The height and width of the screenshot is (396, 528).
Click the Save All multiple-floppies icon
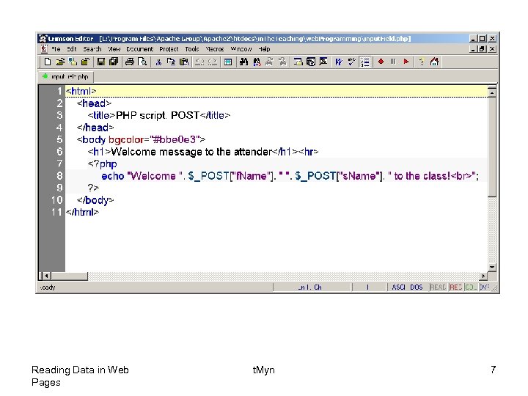click(114, 62)
